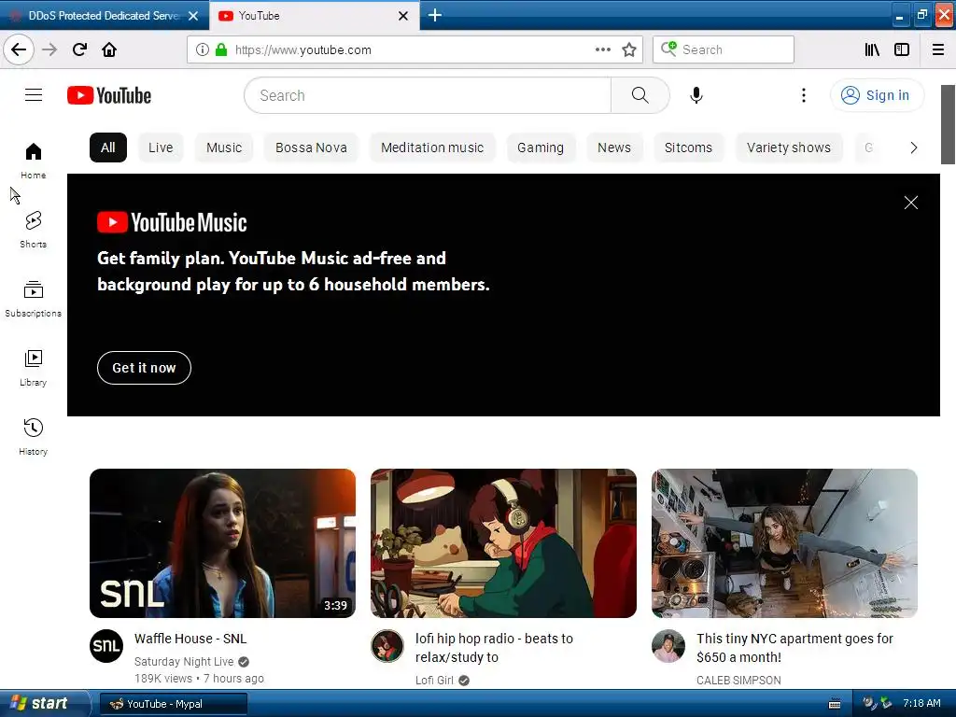Open Subscriptions in the sidebar
The height and width of the screenshot is (717, 956).
(x=33, y=299)
